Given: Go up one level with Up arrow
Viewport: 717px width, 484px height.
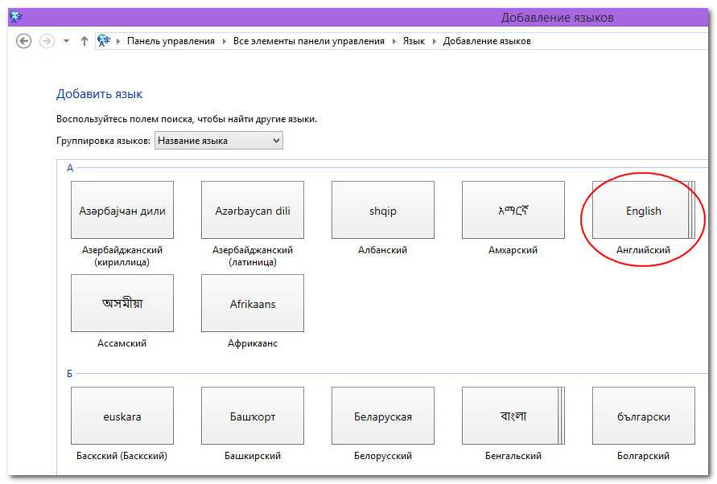Looking at the screenshot, I should click(84, 41).
